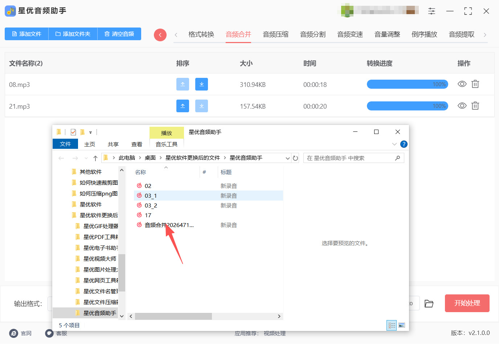Open the 查看 ribbon tab
This screenshot has height=344, width=499.
point(137,144)
